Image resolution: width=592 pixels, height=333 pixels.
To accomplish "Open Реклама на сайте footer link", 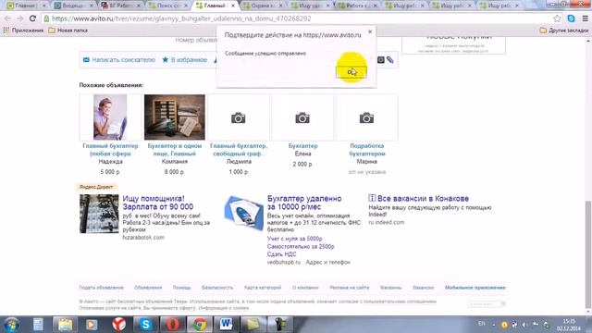I will point(350,288).
